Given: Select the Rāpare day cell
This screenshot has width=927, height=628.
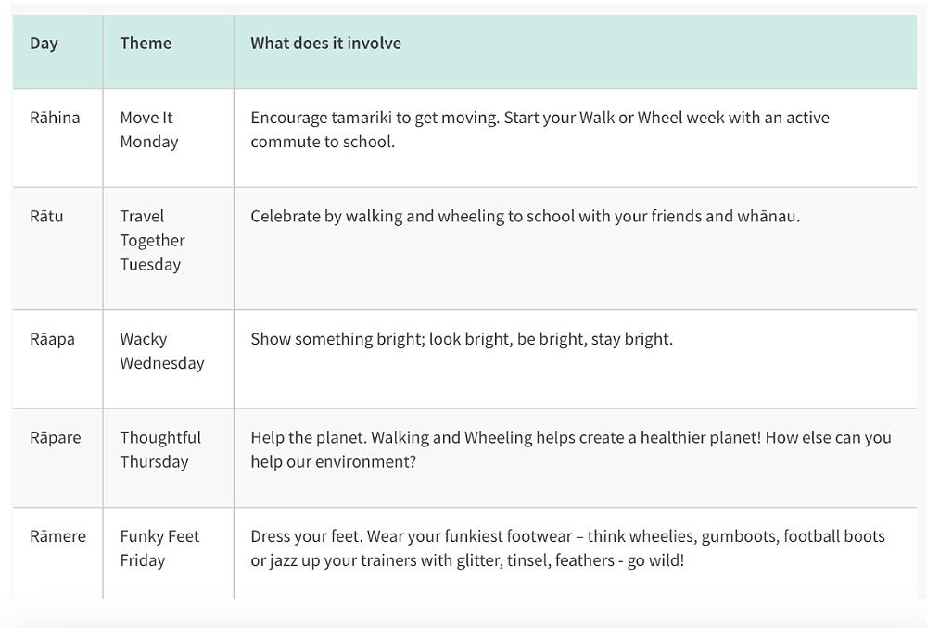Looking at the screenshot, I should click(55, 438).
